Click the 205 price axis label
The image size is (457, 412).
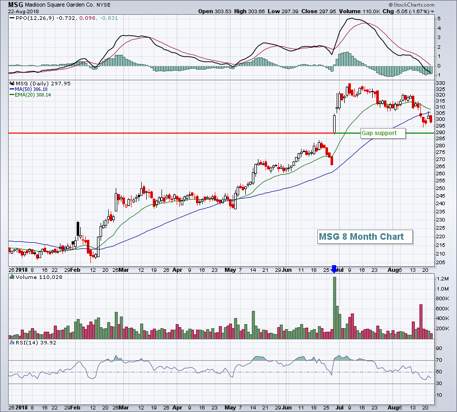coord(440,263)
